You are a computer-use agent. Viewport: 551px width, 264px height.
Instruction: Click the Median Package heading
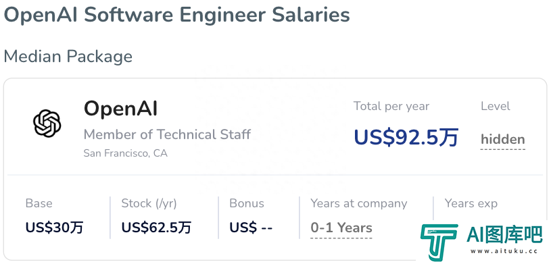[x=68, y=57]
